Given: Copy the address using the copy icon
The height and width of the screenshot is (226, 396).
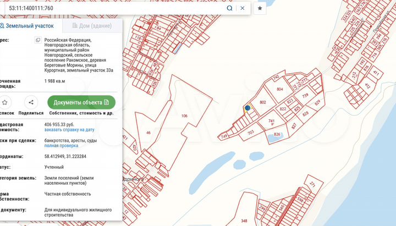Looking at the screenshot, I should click(37, 40).
